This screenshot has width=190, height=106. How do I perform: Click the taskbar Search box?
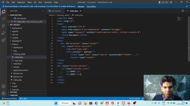[x=65, y=103]
